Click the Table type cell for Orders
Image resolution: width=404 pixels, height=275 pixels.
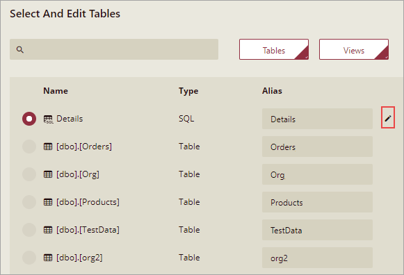point(189,147)
